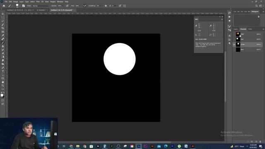This screenshot has width=265, height=149.
Task: Select the Brush tool in the left toolbar
Action: (3, 43)
